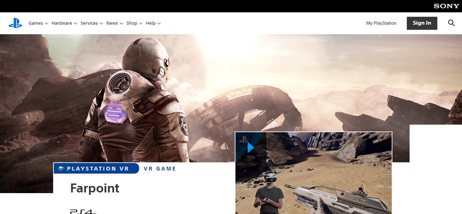Viewport: 462px width, 214px height.
Task: Play the Farpoint video
Action: point(251,147)
